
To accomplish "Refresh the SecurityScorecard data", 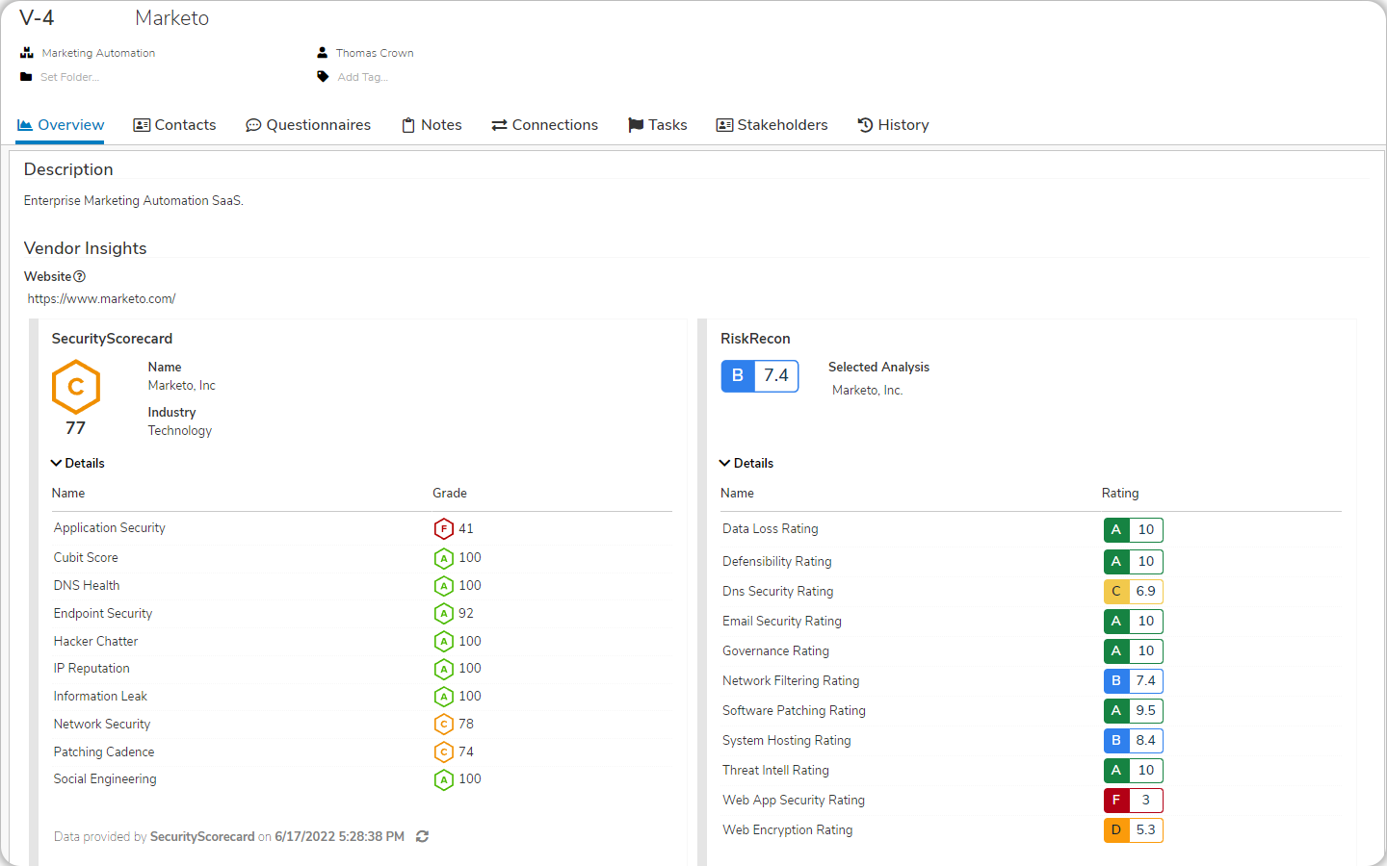I will (x=422, y=836).
